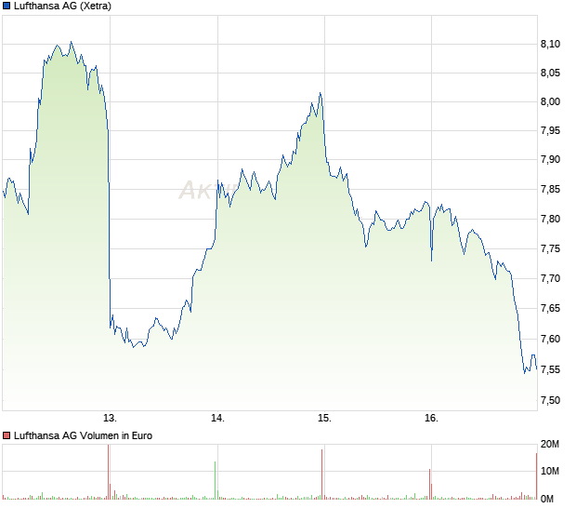576x508 pixels.
Task: Click the 7,60 price axis label
Action: click(x=550, y=339)
